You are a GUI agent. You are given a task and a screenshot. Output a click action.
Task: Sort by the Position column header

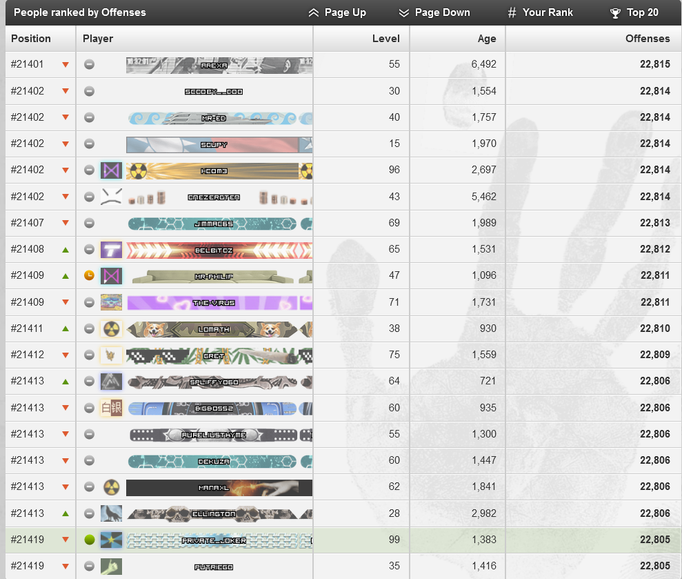click(x=31, y=39)
